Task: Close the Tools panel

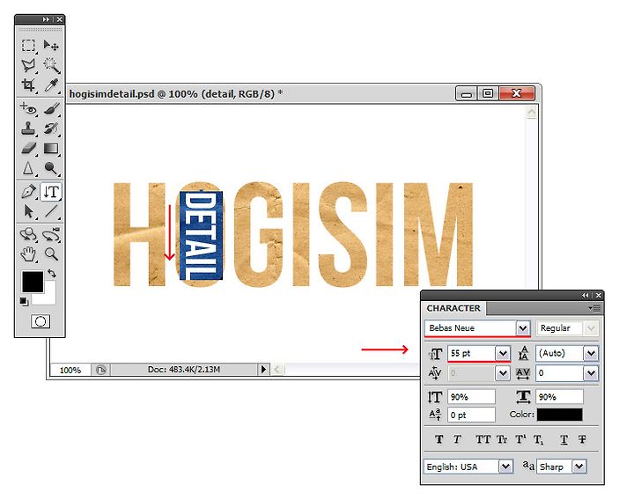Action: [60, 19]
